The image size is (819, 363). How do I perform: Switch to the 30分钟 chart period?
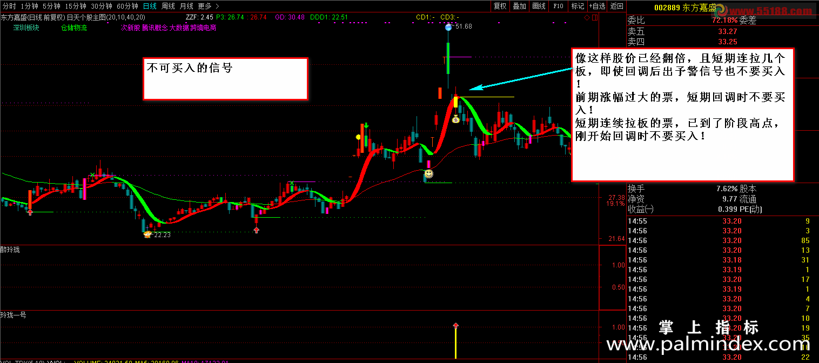click(x=102, y=6)
